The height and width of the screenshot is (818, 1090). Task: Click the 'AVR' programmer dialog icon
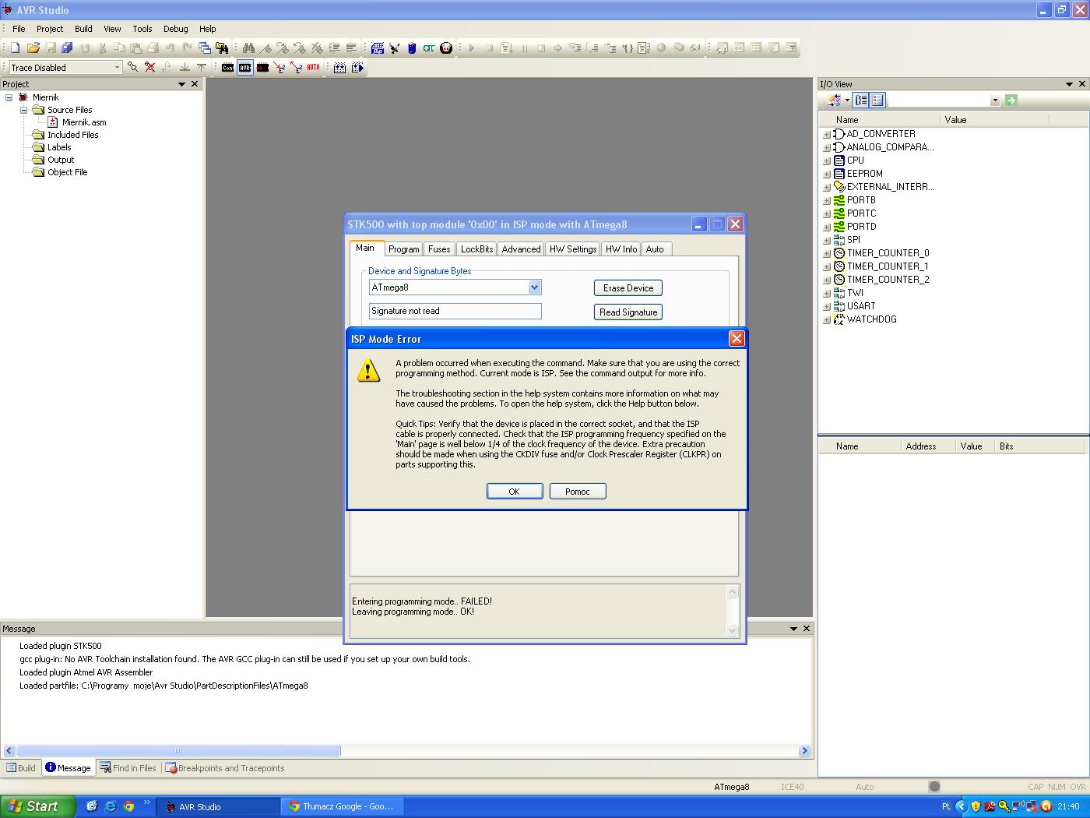pyautogui.click(x=245, y=68)
